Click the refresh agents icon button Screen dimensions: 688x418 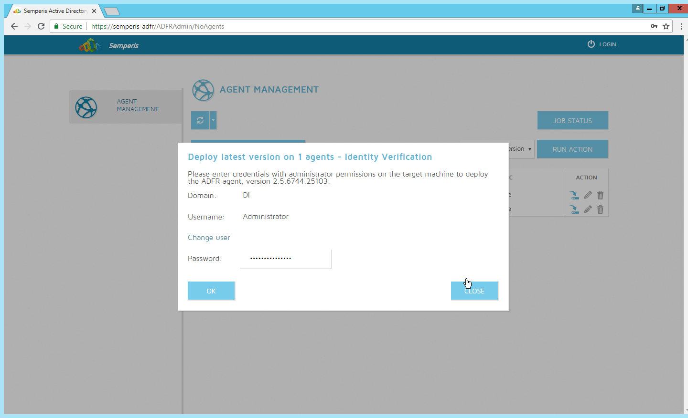200,120
